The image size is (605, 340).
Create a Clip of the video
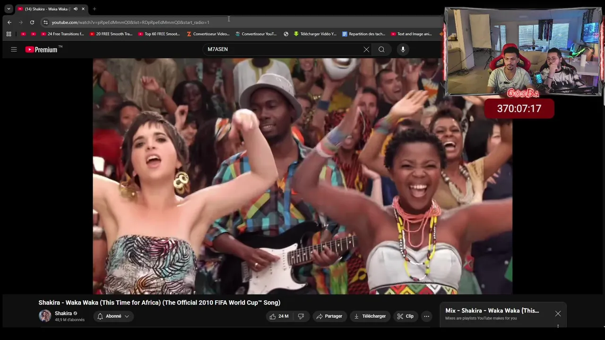(x=405, y=316)
